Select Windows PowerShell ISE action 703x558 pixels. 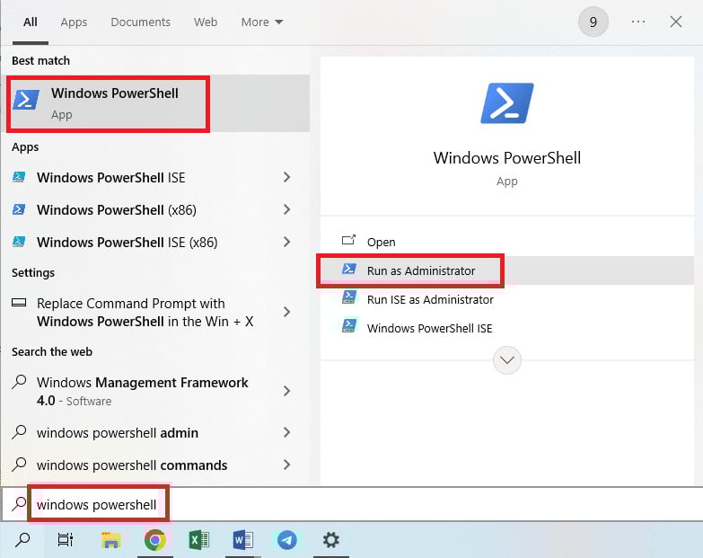(x=507, y=328)
